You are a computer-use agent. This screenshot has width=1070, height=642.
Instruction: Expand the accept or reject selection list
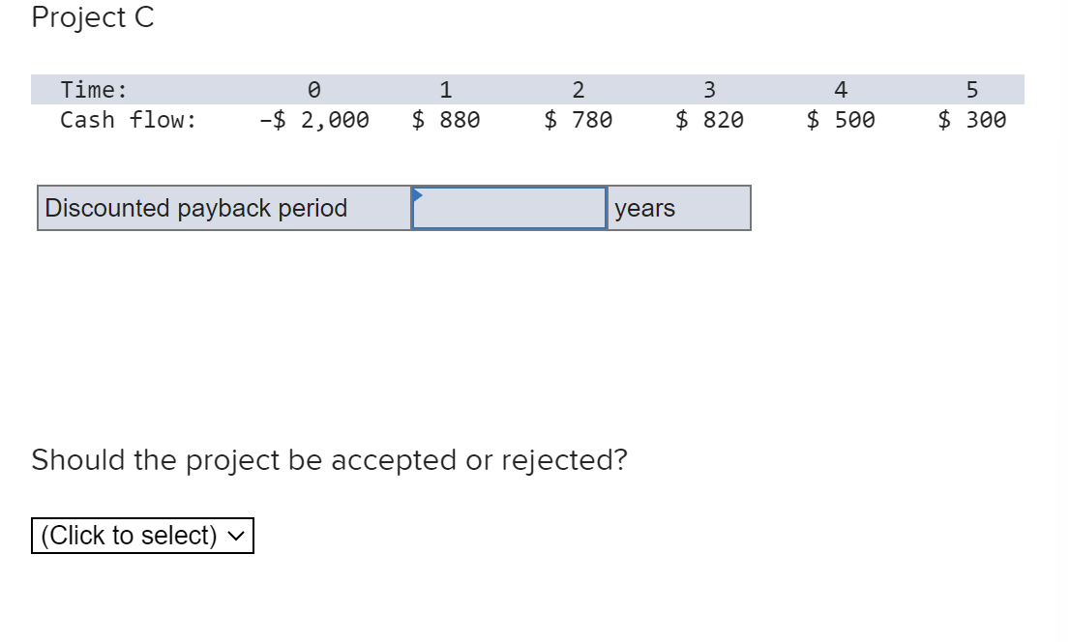point(142,535)
